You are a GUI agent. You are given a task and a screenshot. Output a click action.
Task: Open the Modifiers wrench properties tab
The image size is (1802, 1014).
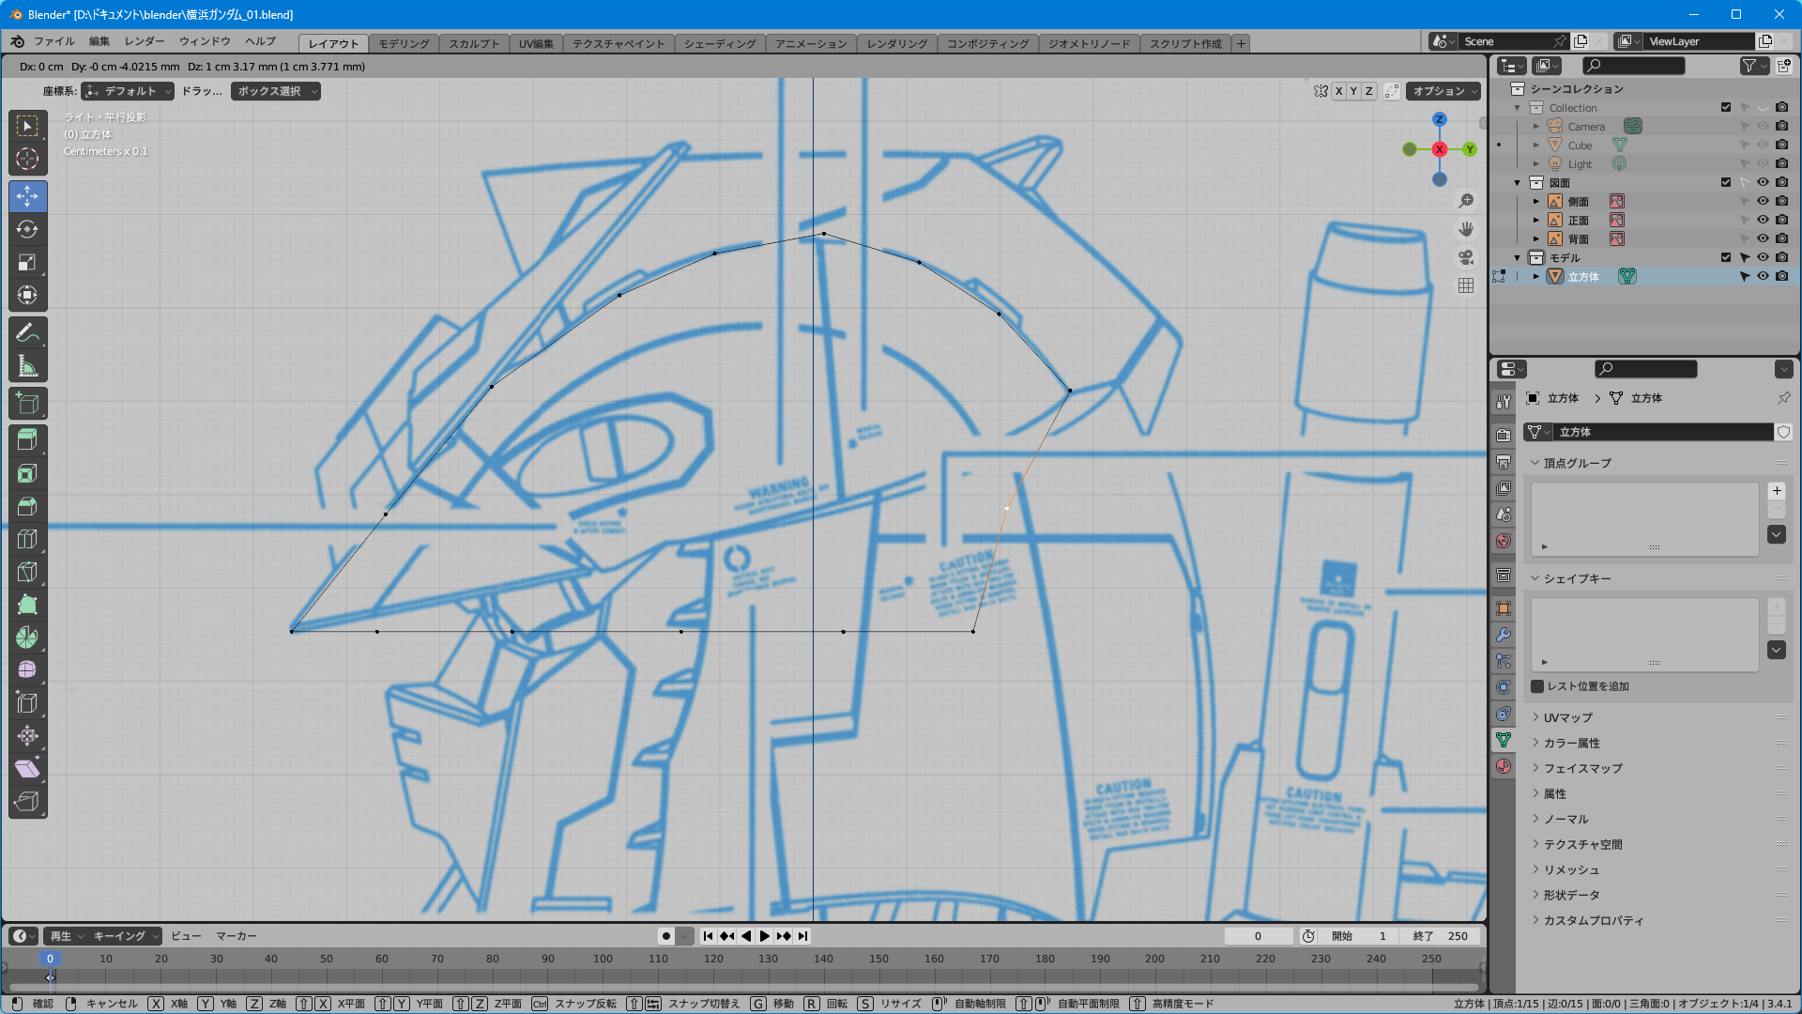[1504, 635]
